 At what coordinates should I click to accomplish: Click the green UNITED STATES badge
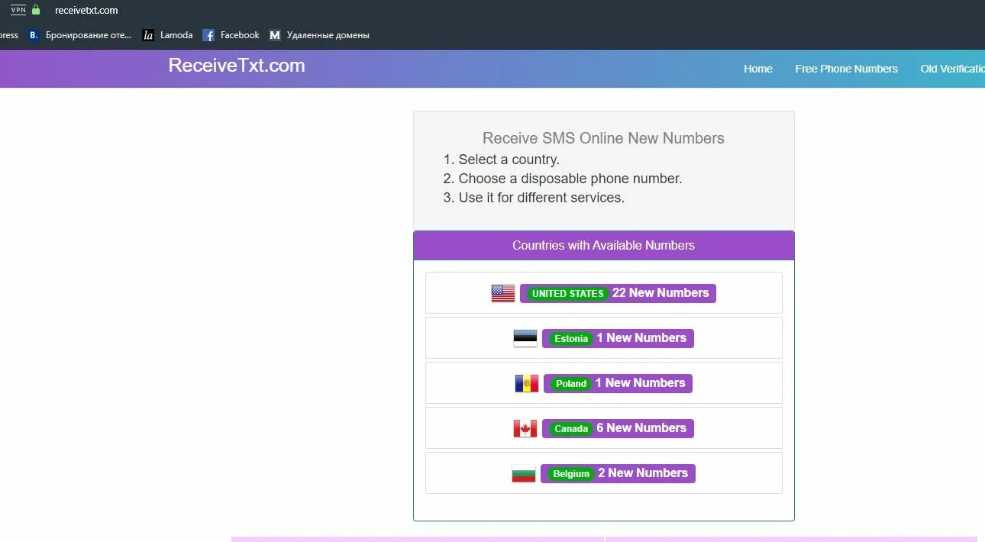[x=567, y=294]
